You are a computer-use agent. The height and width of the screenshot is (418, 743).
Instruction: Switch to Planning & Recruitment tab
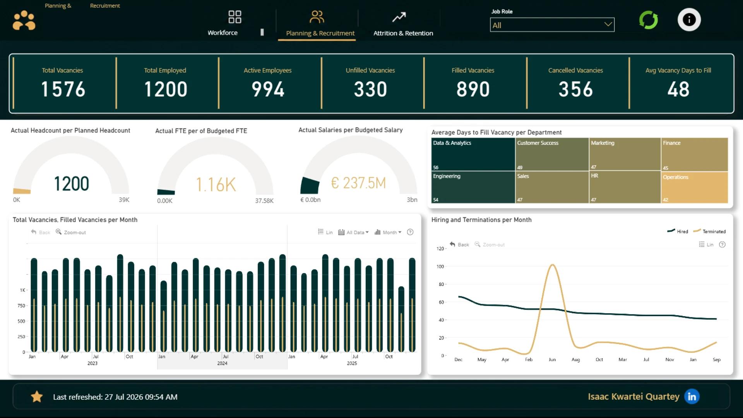click(x=320, y=33)
